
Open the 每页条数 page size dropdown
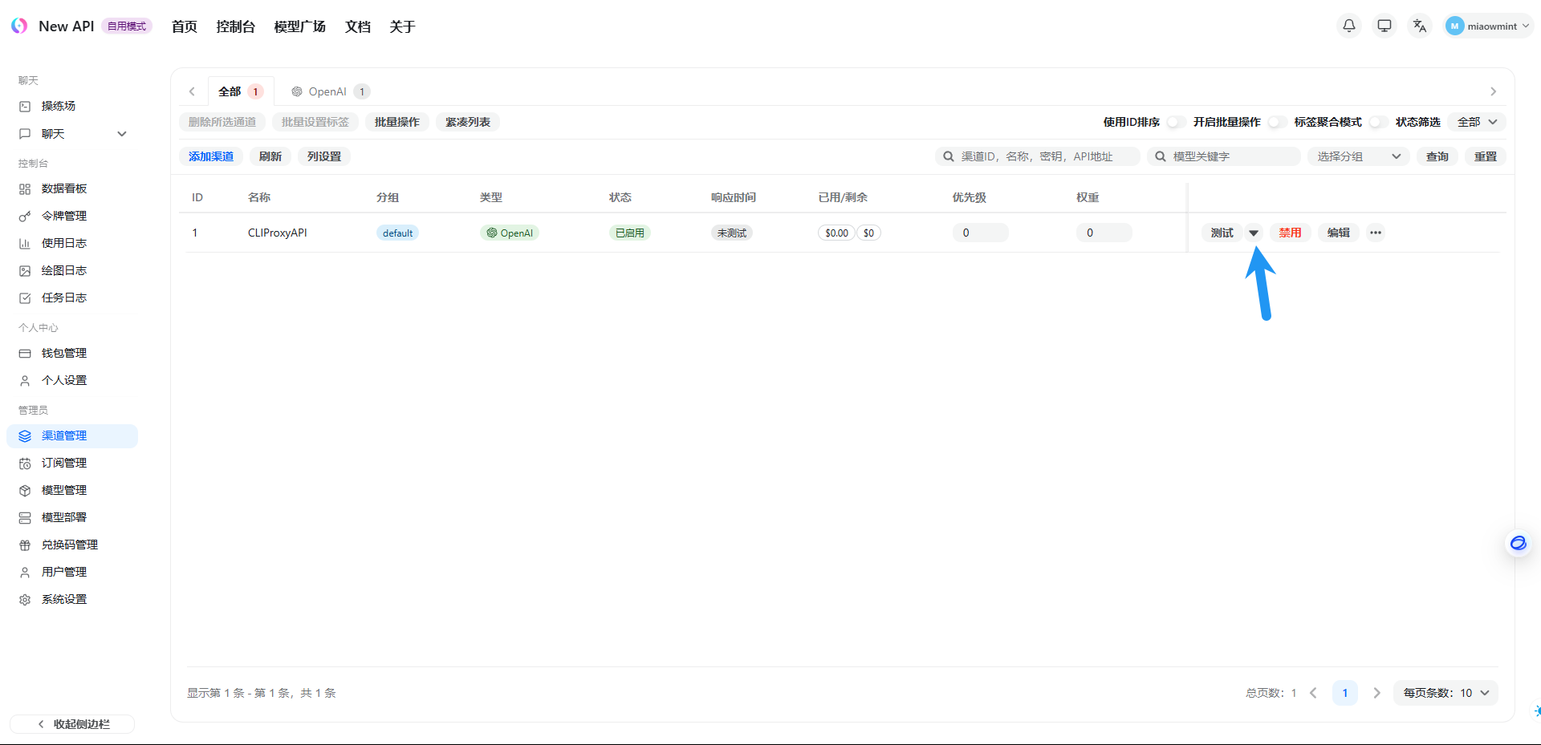[x=1445, y=693]
